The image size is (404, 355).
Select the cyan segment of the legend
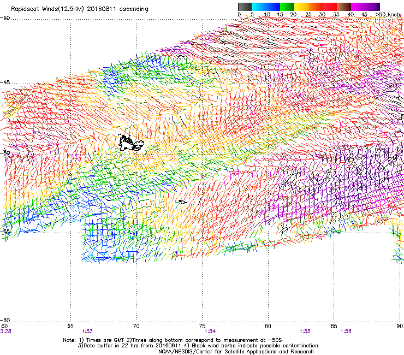click(258, 7)
